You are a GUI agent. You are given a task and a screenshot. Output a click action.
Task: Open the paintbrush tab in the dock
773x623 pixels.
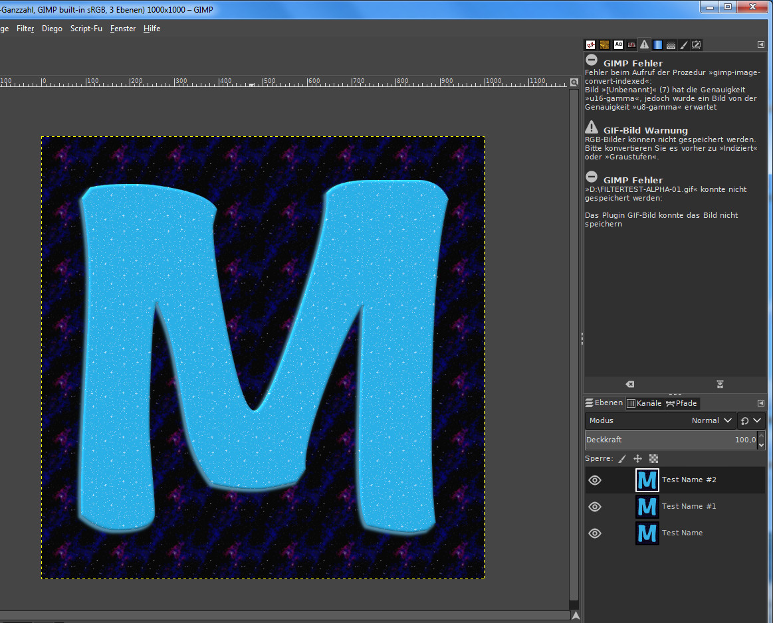[684, 44]
